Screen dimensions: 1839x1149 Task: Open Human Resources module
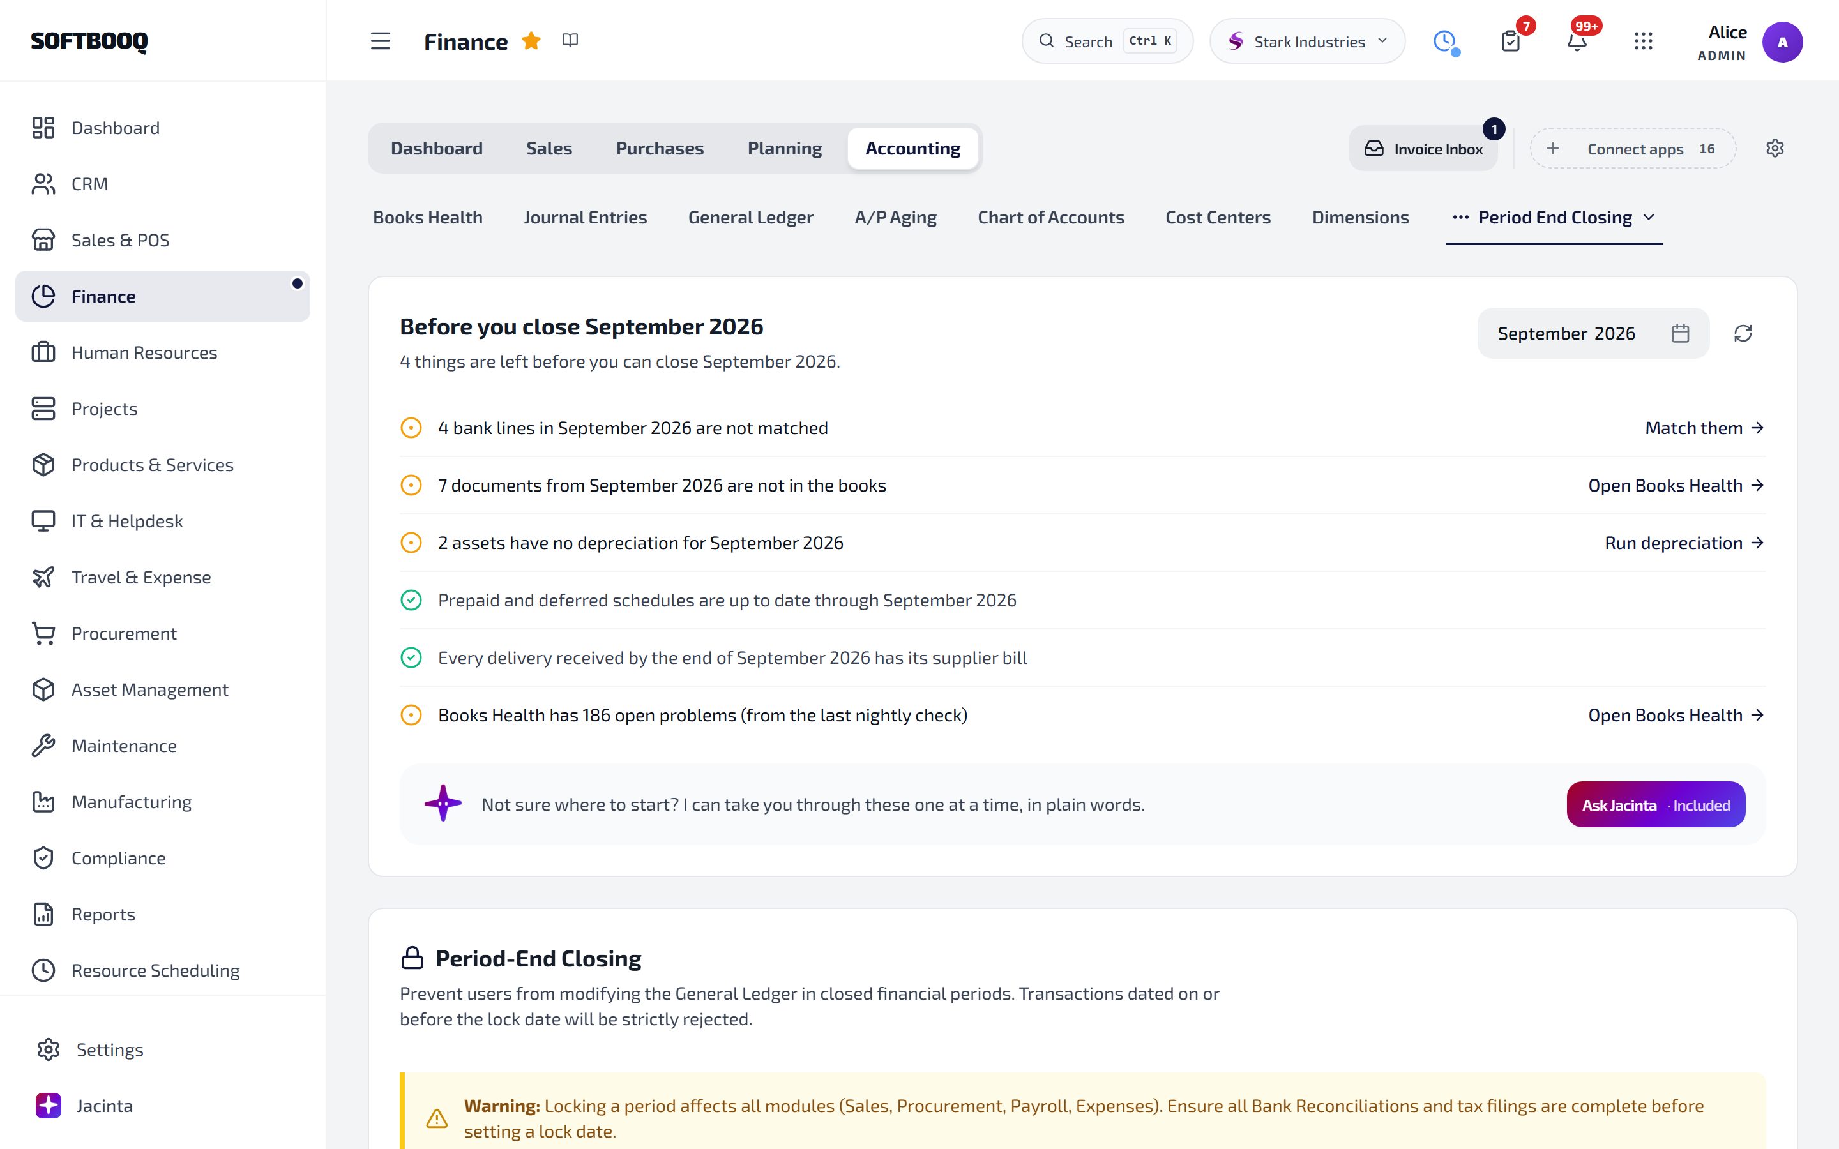163,352
